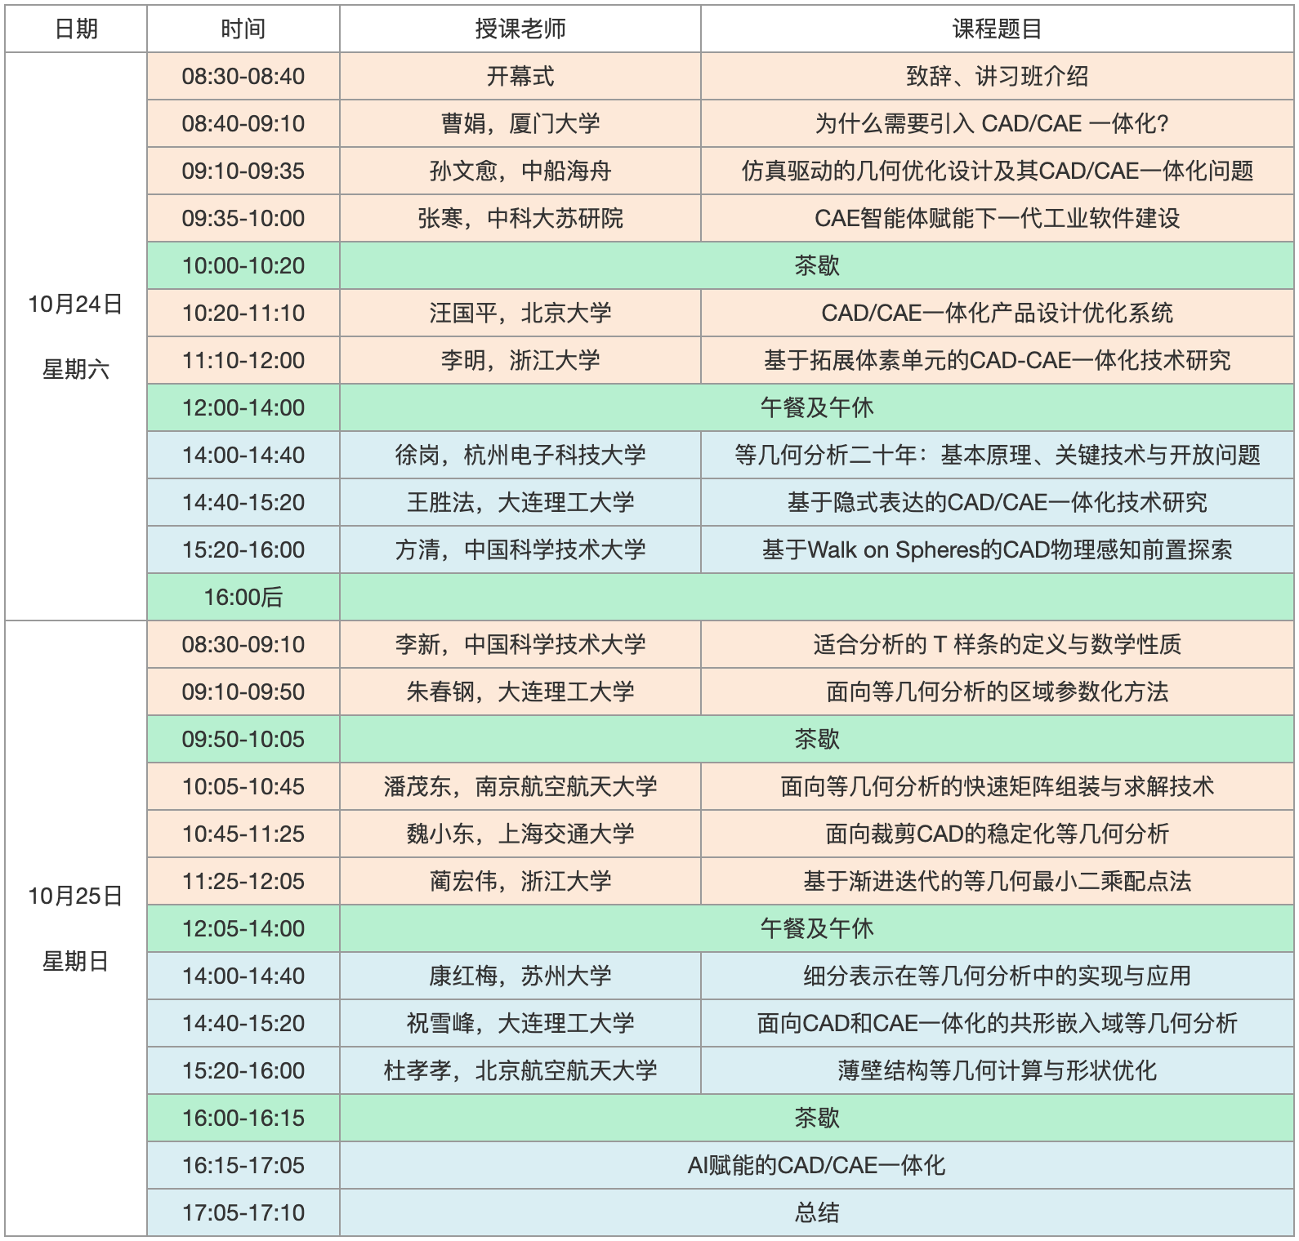Click speaker 朱春钢，大连理工大学
Image resolution: width=1299 pixels, height=1241 pixels.
click(520, 692)
